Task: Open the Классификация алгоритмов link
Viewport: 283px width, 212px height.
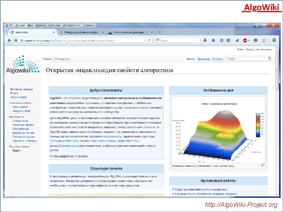Action: tap(68, 176)
